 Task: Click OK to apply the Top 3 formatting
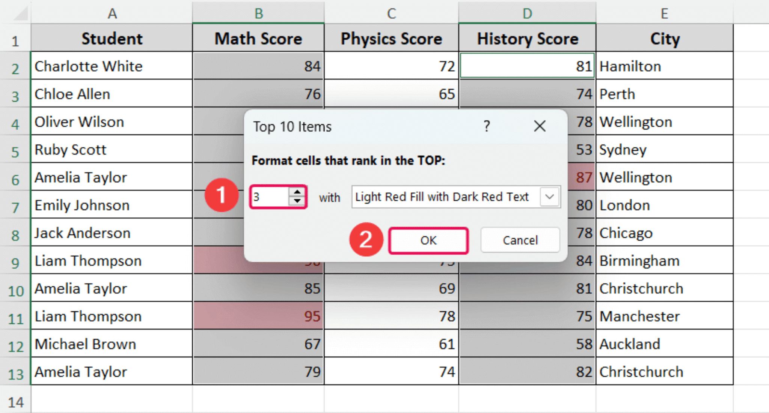428,241
